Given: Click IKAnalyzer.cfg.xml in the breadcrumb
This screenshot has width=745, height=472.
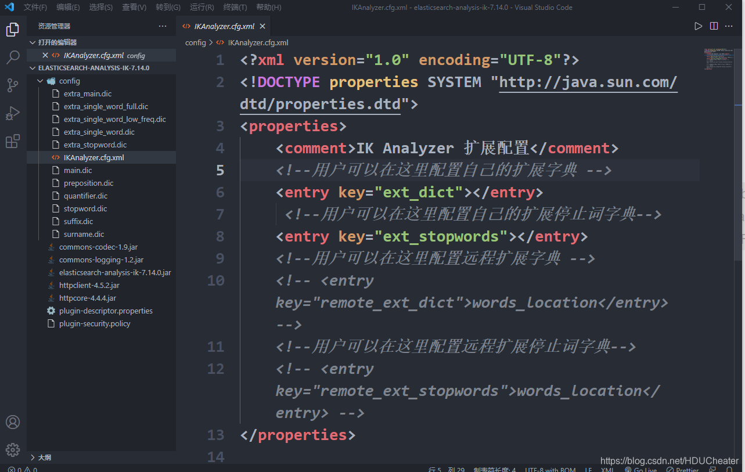Looking at the screenshot, I should click(x=258, y=42).
